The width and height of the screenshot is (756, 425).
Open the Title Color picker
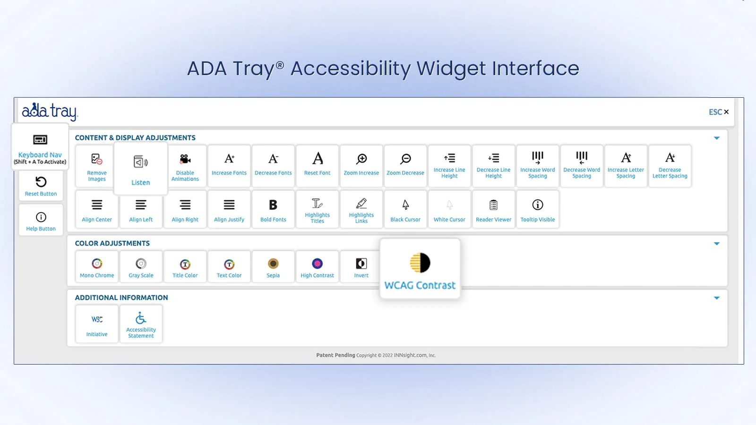185,267
